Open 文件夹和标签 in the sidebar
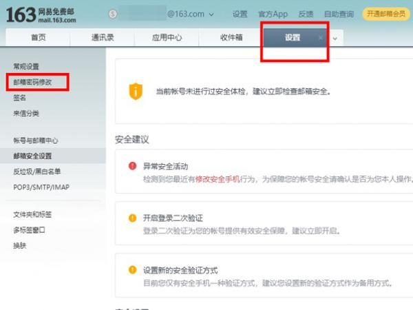 coord(32,214)
